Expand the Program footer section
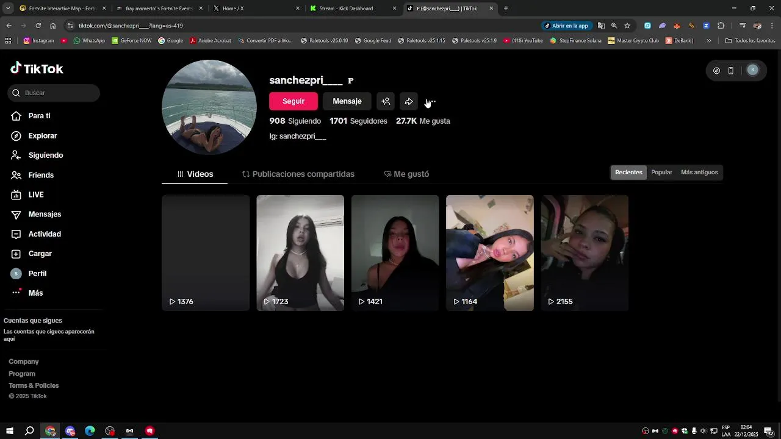 (22, 374)
